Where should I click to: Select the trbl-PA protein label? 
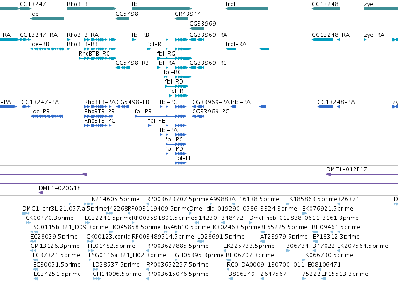[x=240, y=102]
